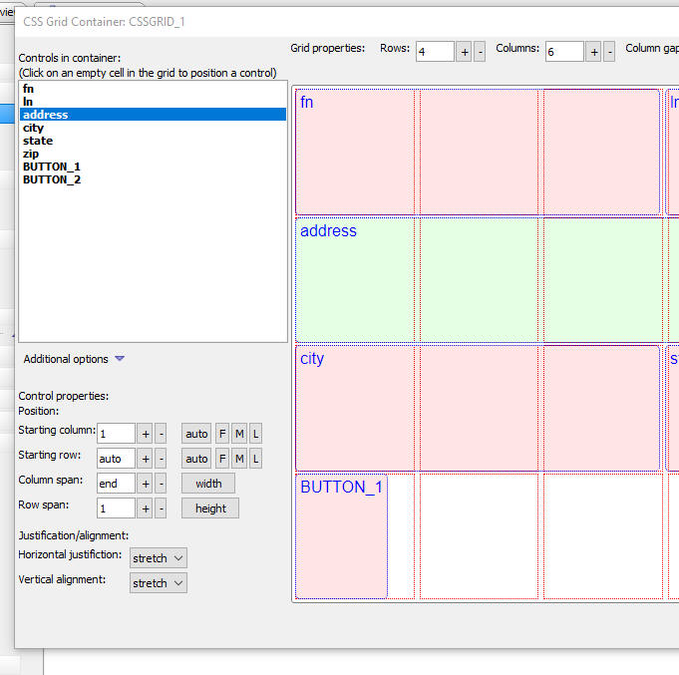Click the fn control in the grid
The height and width of the screenshot is (675, 679).
(478, 152)
